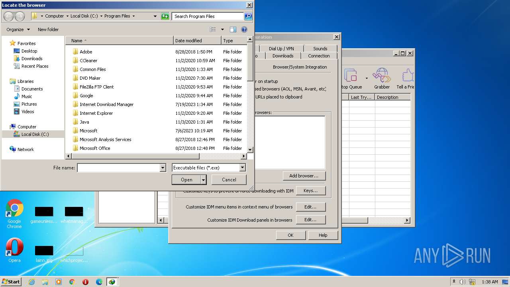Image resolution: width=510 pixels, height=287 pixels.
Task: Click the File name input field
Action: point(118,168)
